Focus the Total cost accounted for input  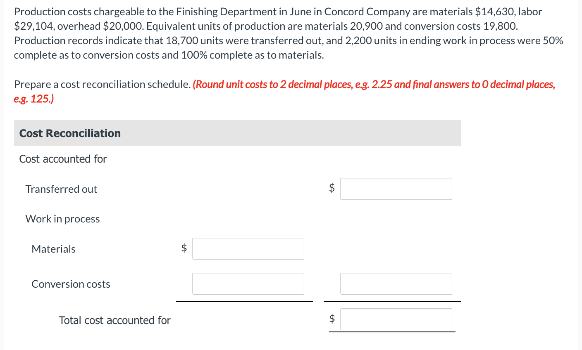(396, 319)
